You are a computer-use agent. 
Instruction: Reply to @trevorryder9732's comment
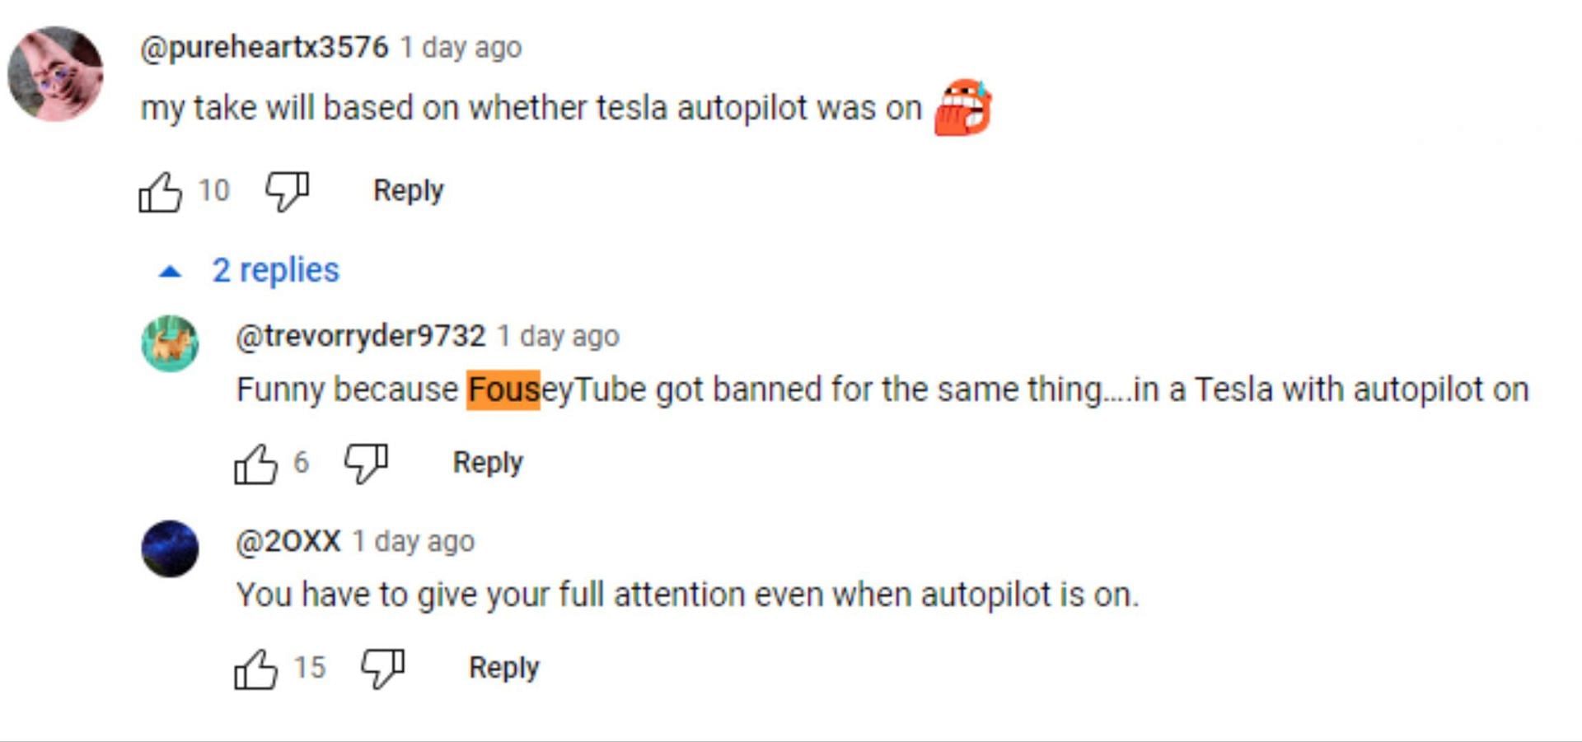(x=488, y=463)
